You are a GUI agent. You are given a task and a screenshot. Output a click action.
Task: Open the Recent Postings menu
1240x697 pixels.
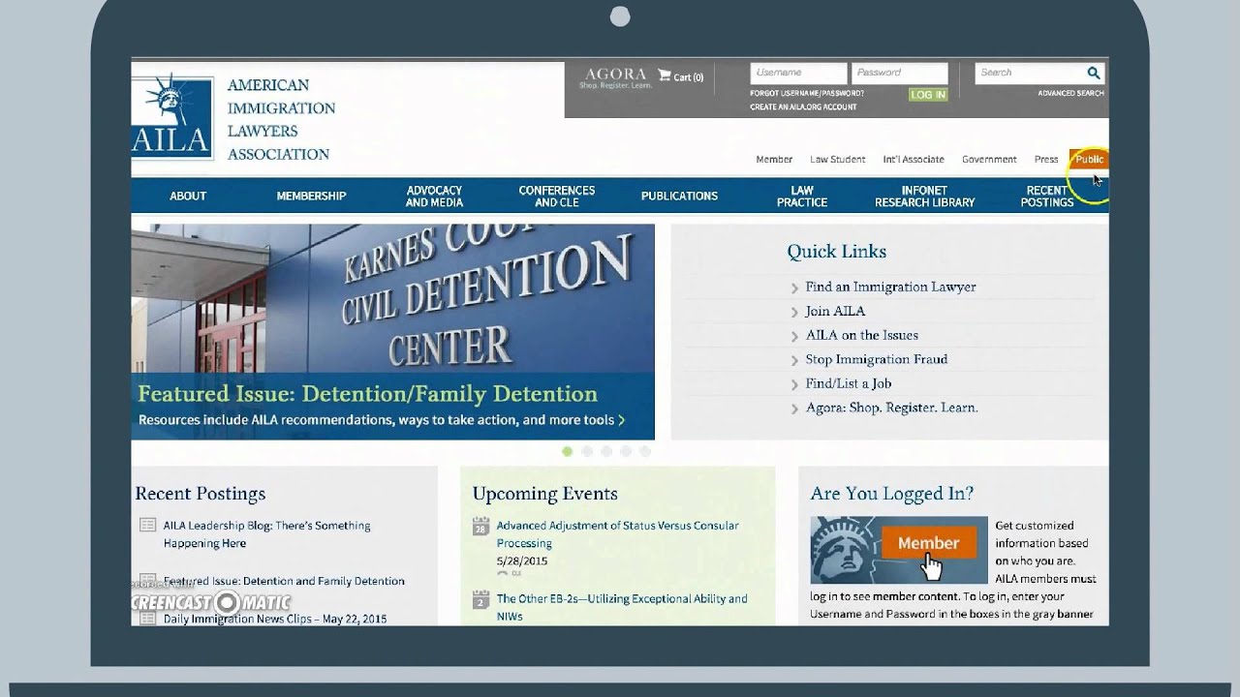coord(1047,197)
